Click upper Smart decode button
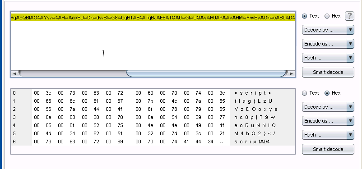Image resolution: width=362 pixels, height=169 pixels. coord(328,72)
